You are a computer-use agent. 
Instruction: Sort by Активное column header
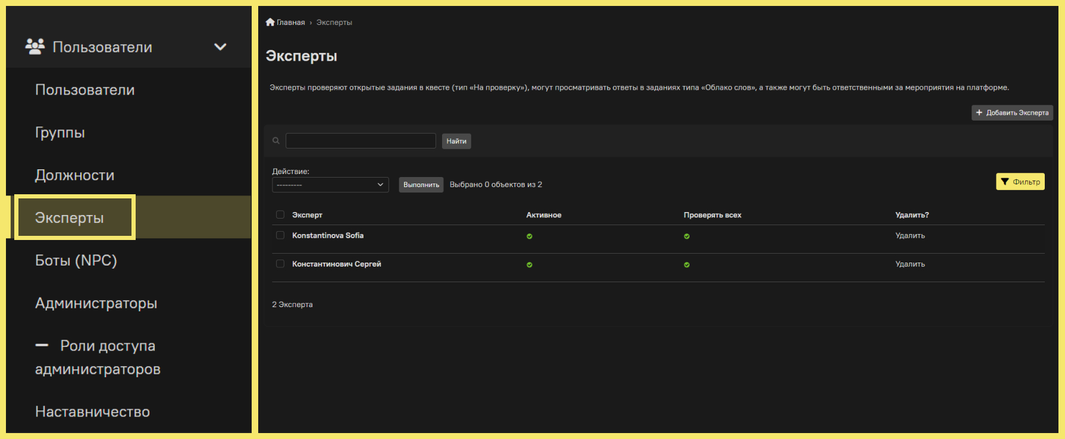click(x=544, y=215)
